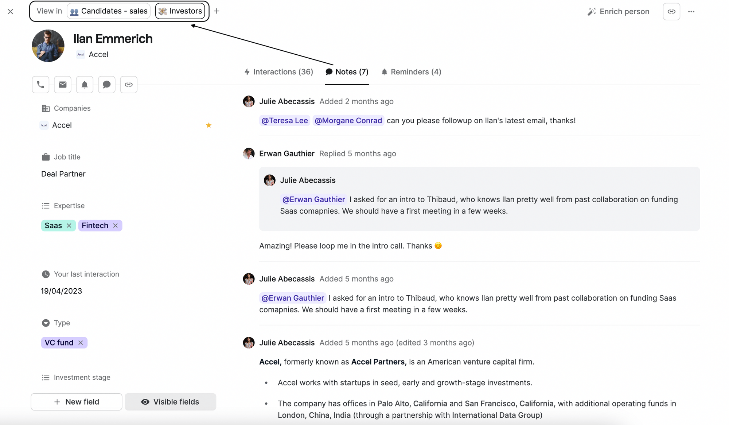View Ilan in the Investors group
729x425 pixels.
coord(180,11)
